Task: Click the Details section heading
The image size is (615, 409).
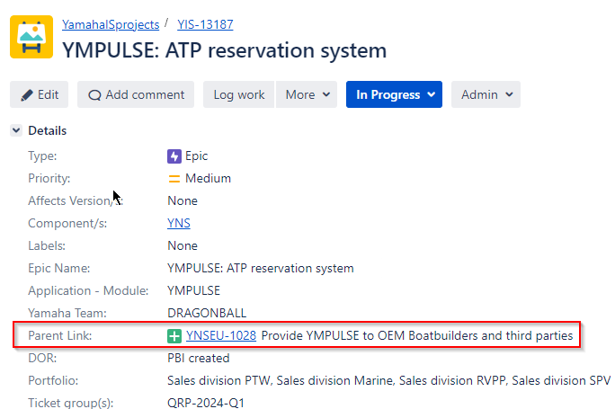Action: 48,130
